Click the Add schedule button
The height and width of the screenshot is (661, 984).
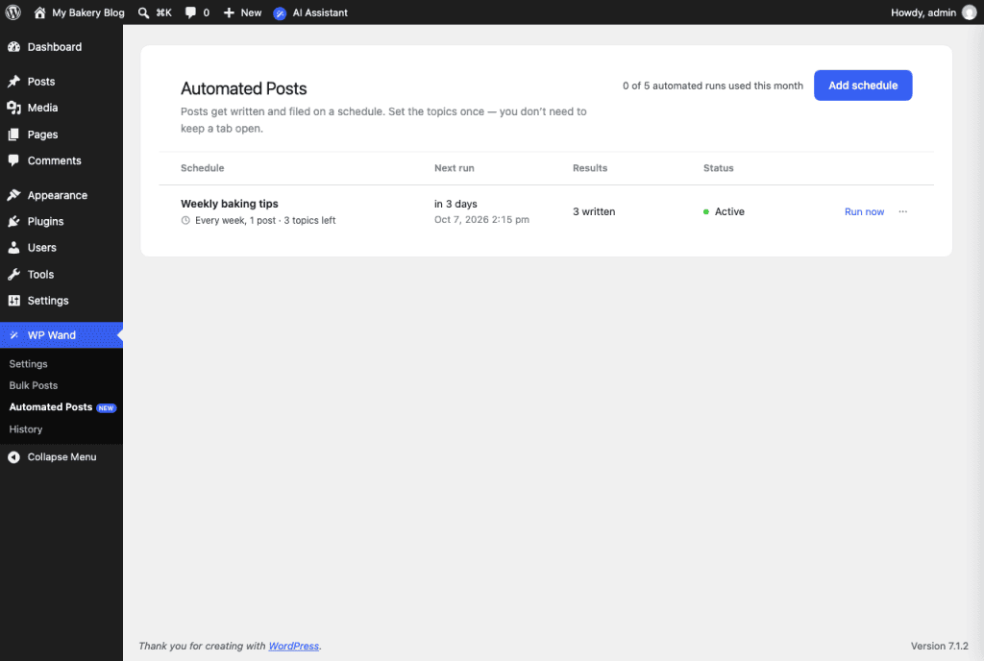tap(863, 86)
